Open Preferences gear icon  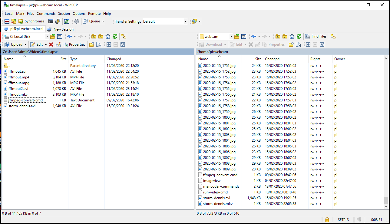(x=77, y=21)
